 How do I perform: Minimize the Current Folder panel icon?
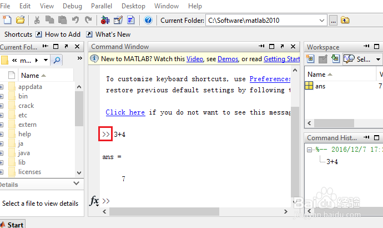coord(46,46)
